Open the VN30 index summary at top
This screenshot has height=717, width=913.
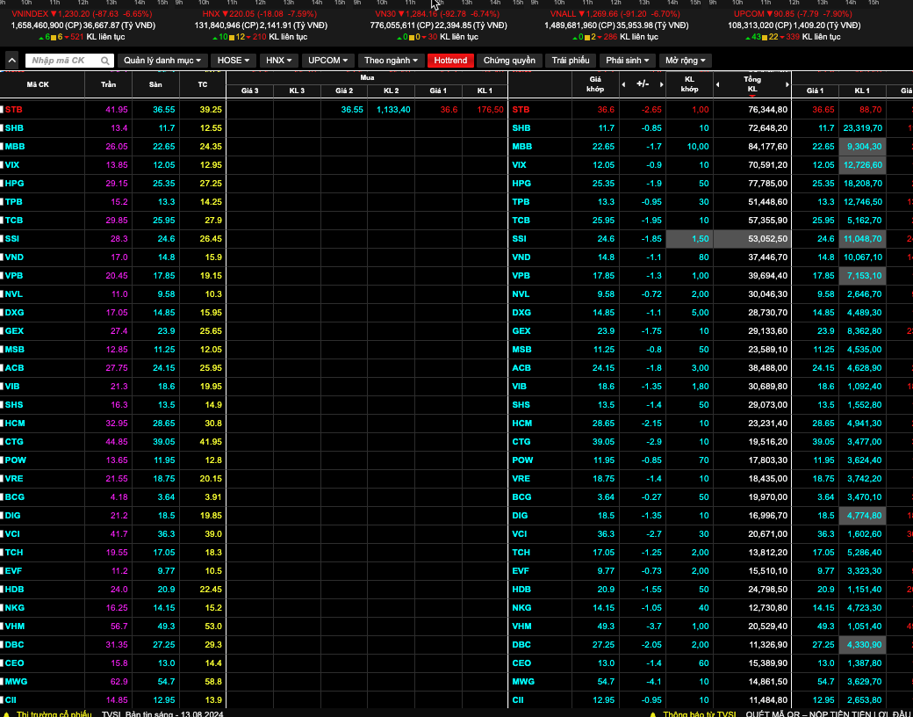coord(438,25)
